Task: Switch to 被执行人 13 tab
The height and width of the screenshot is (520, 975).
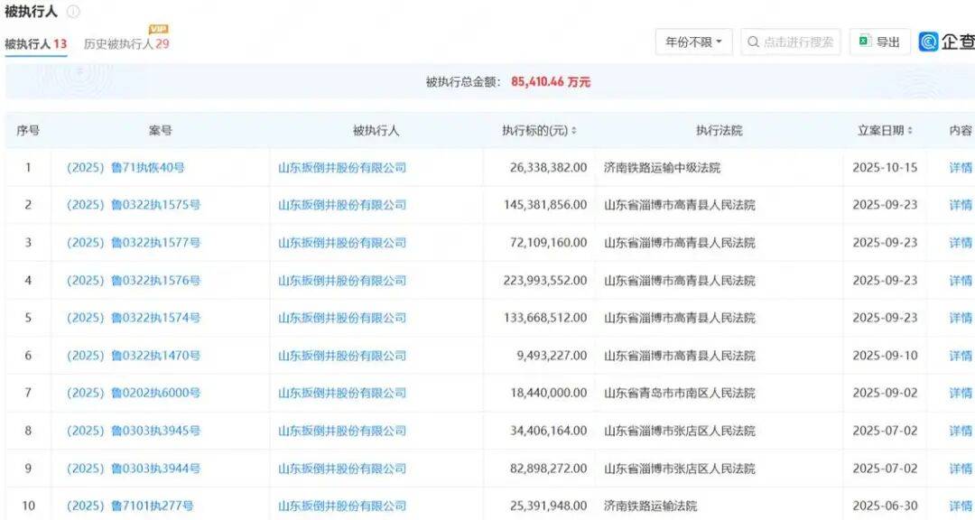Action: (x=35, y=44)
